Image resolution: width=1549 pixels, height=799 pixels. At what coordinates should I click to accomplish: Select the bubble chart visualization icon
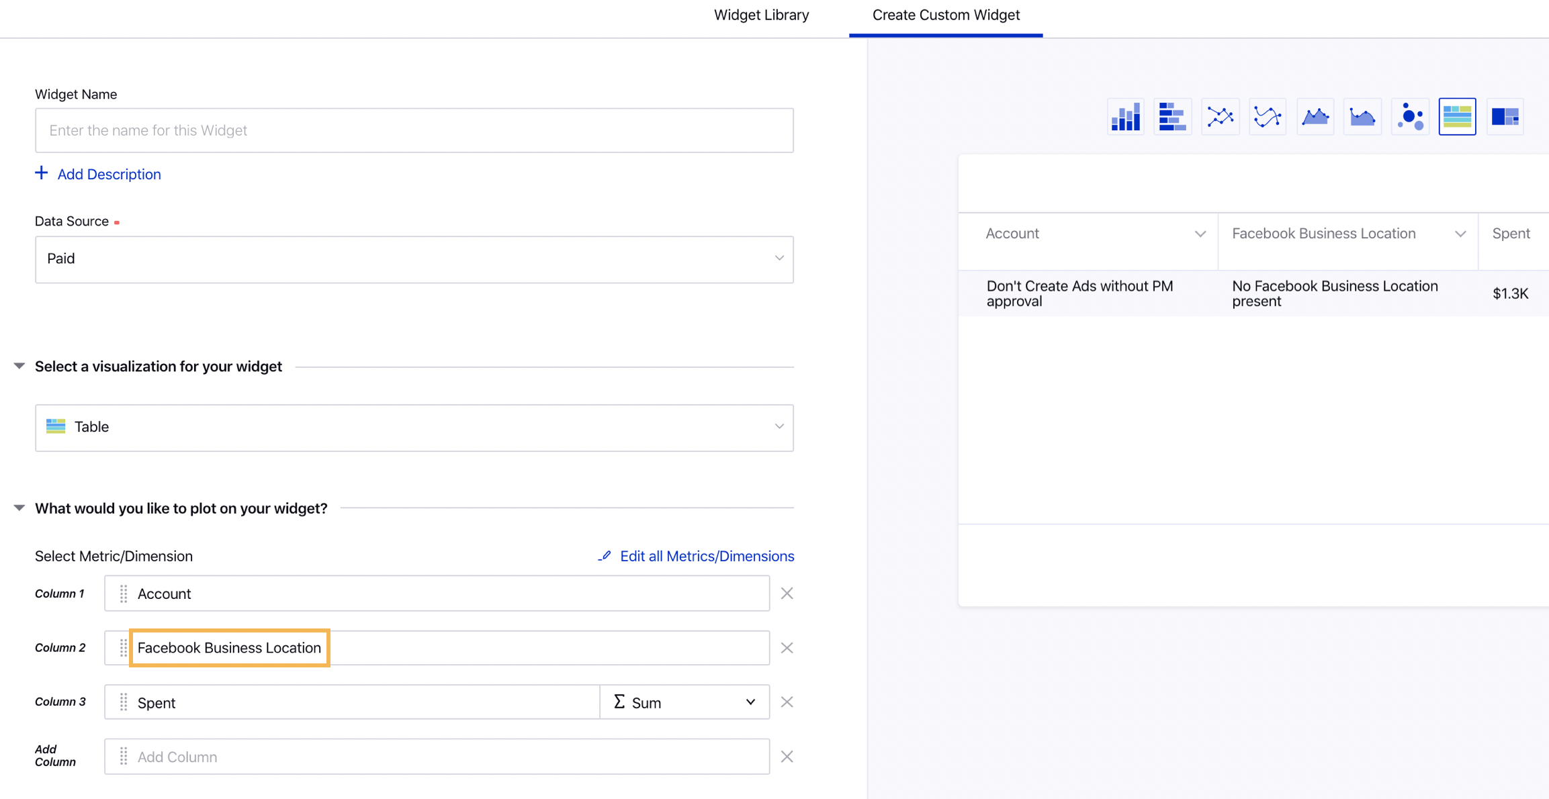tap(1410, 117)
